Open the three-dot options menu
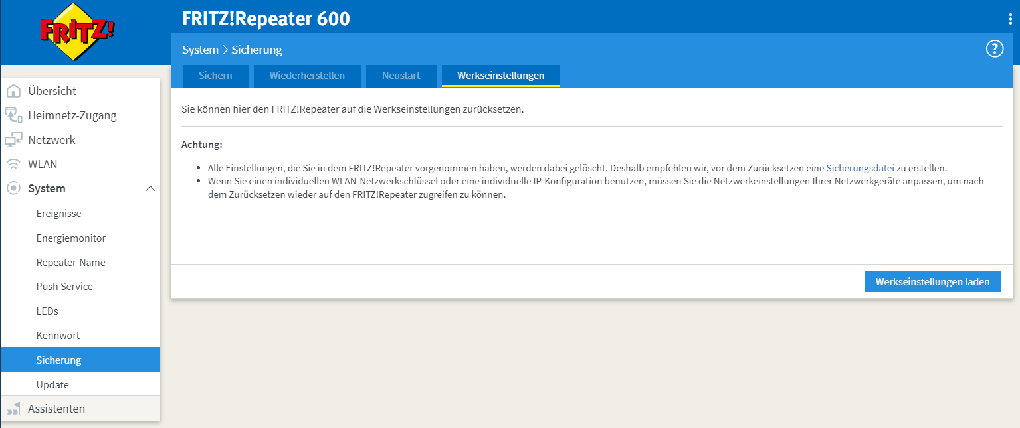The width and height of the screenshot is (1020, 428). [x=1011, y=19]
